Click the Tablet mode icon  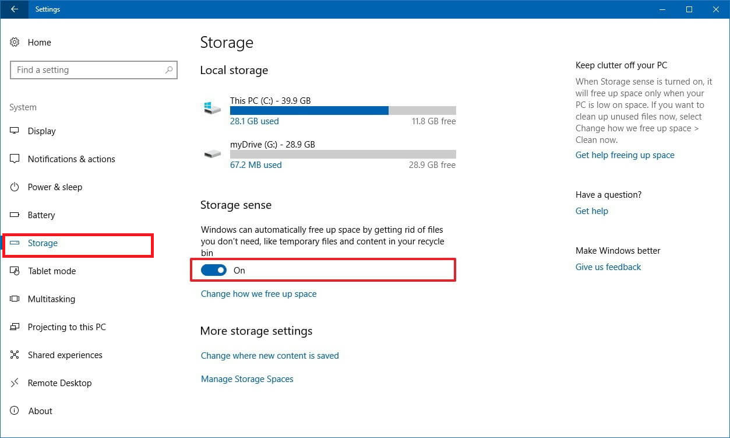coord(15,271)
